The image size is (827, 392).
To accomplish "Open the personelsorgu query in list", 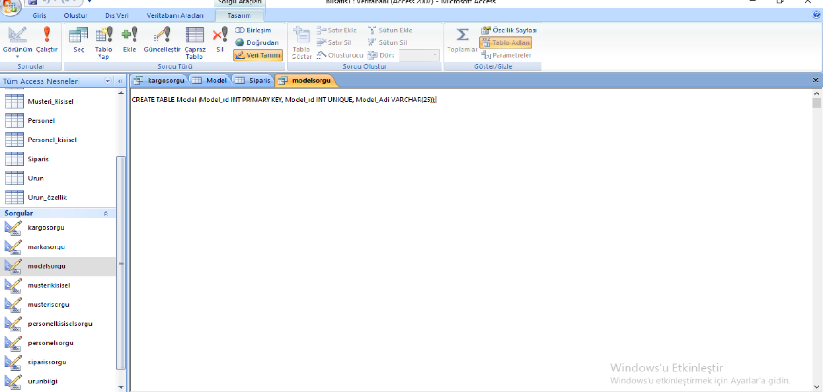I will [50, 343].
